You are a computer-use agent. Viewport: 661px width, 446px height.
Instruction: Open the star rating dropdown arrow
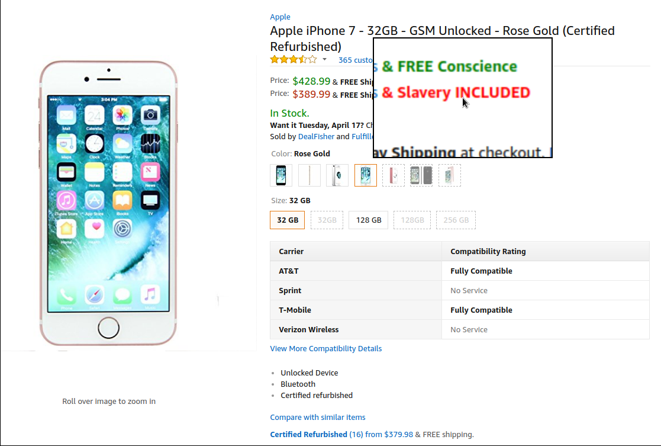point(325,59)
